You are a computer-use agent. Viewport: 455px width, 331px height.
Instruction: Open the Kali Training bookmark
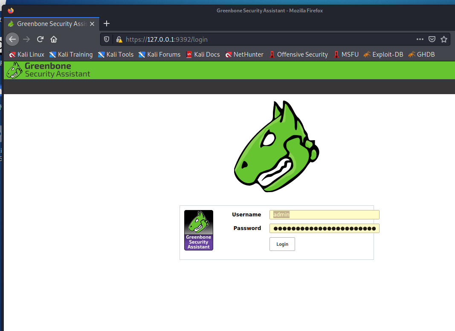pyautogui.click(x=71, y=55)
